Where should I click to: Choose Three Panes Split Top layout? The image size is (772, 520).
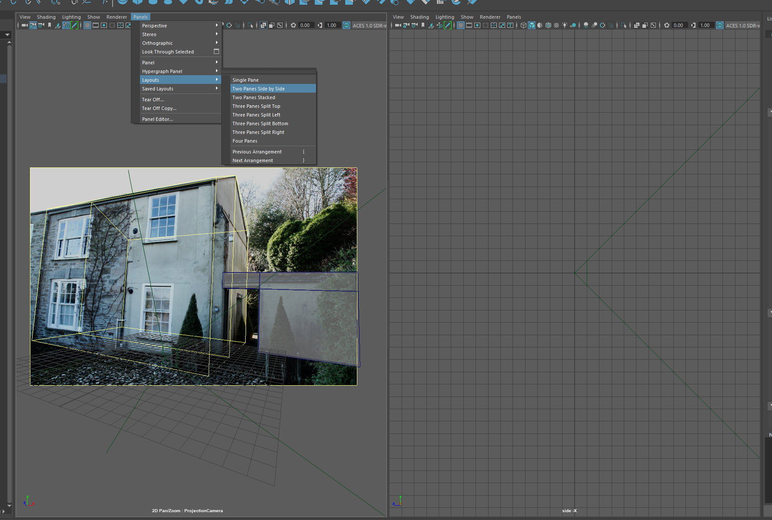coord(273,106)
